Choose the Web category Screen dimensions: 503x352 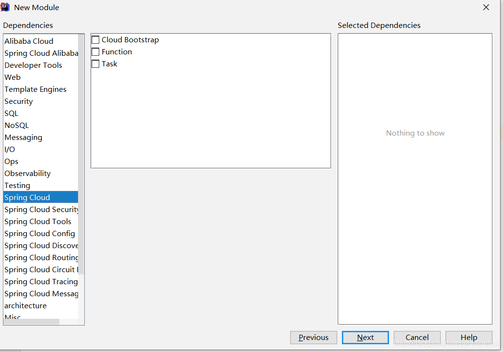41,77
